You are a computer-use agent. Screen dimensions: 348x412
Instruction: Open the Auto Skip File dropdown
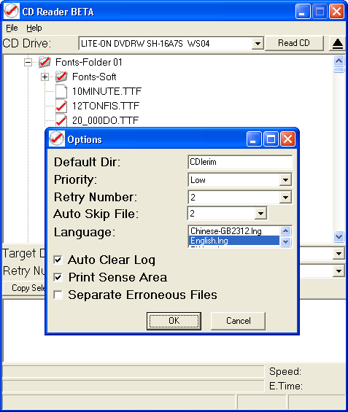pos(260,214)
